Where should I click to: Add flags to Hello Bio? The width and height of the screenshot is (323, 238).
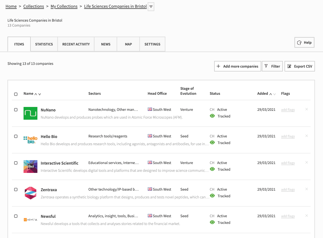click(288, 136)
